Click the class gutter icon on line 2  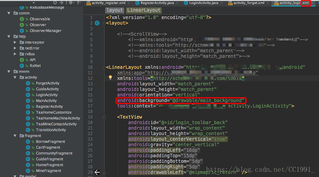(97, 23)
